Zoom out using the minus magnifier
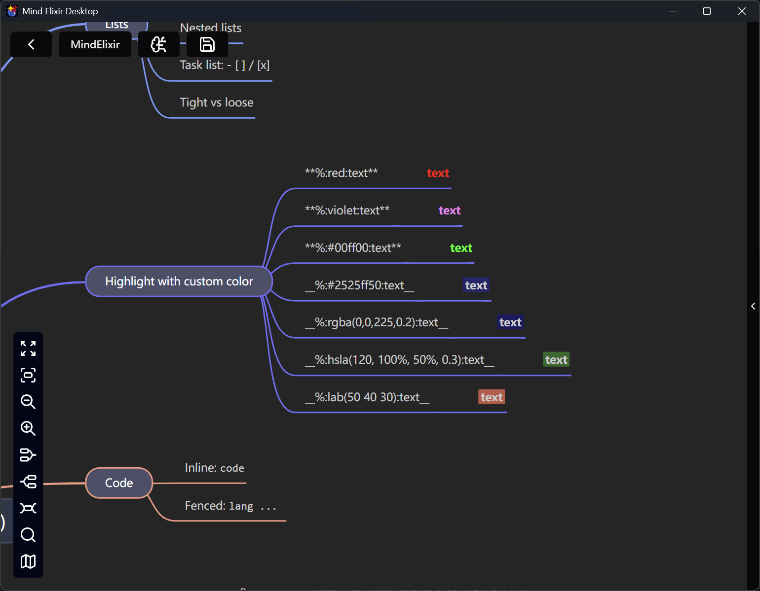This screenshot has width=760, height=591. (x=28, y=402)
